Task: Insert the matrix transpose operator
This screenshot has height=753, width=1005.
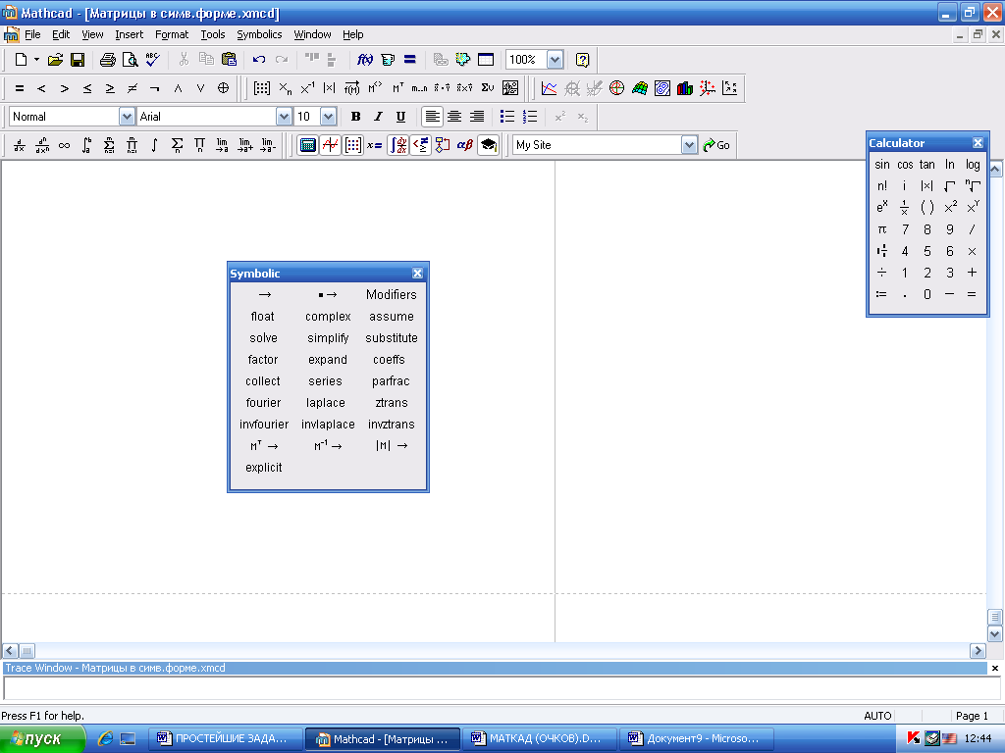Action: click(397, 88)
